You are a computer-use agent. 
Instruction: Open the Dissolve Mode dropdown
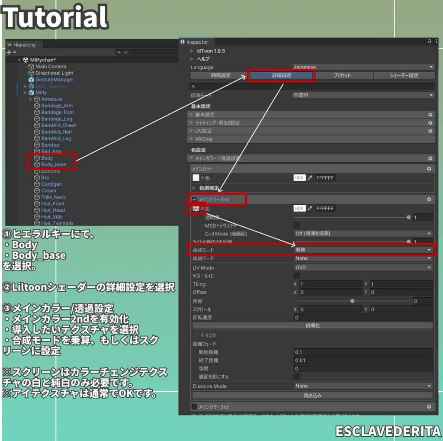point(363,386)
